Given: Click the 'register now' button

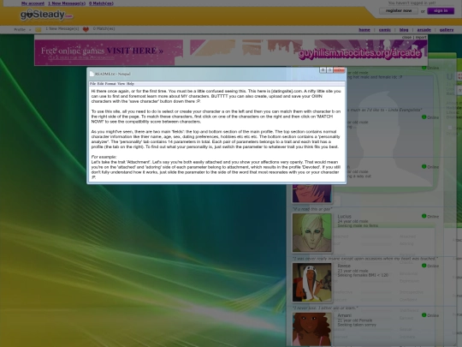Looking at the screenshot, I should pyautogui.click(x=399, y=11).
